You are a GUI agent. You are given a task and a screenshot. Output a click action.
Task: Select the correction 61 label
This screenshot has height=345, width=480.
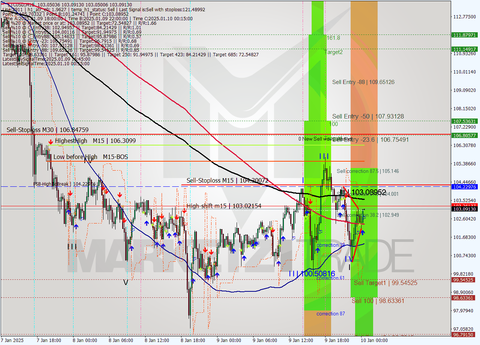tap(330, 278)
